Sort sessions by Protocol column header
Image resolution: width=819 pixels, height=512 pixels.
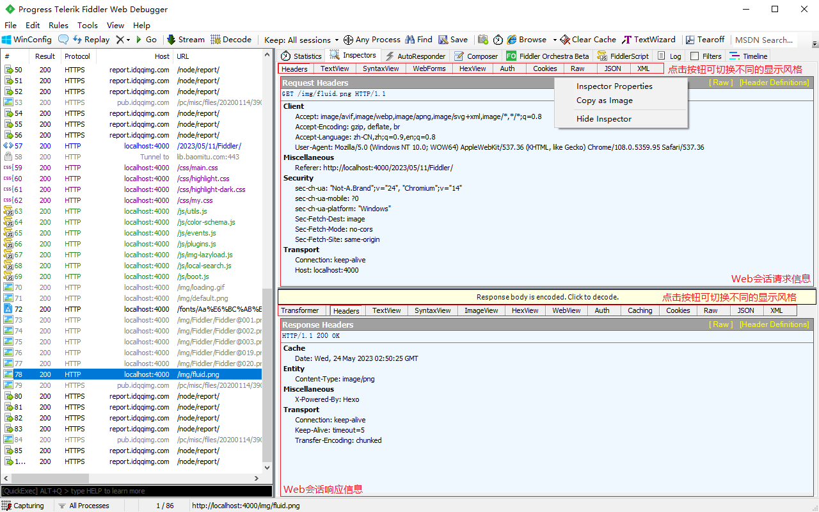pos(77,56)
